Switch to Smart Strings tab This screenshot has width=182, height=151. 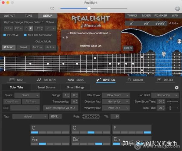click(76, 87)
